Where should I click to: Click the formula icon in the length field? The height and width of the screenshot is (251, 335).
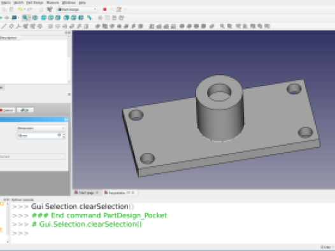59,135
